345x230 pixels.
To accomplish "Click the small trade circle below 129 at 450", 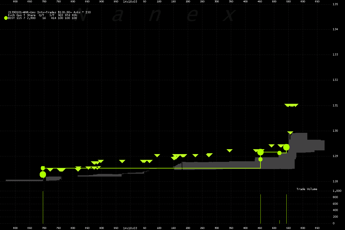I will click(260, 159).
